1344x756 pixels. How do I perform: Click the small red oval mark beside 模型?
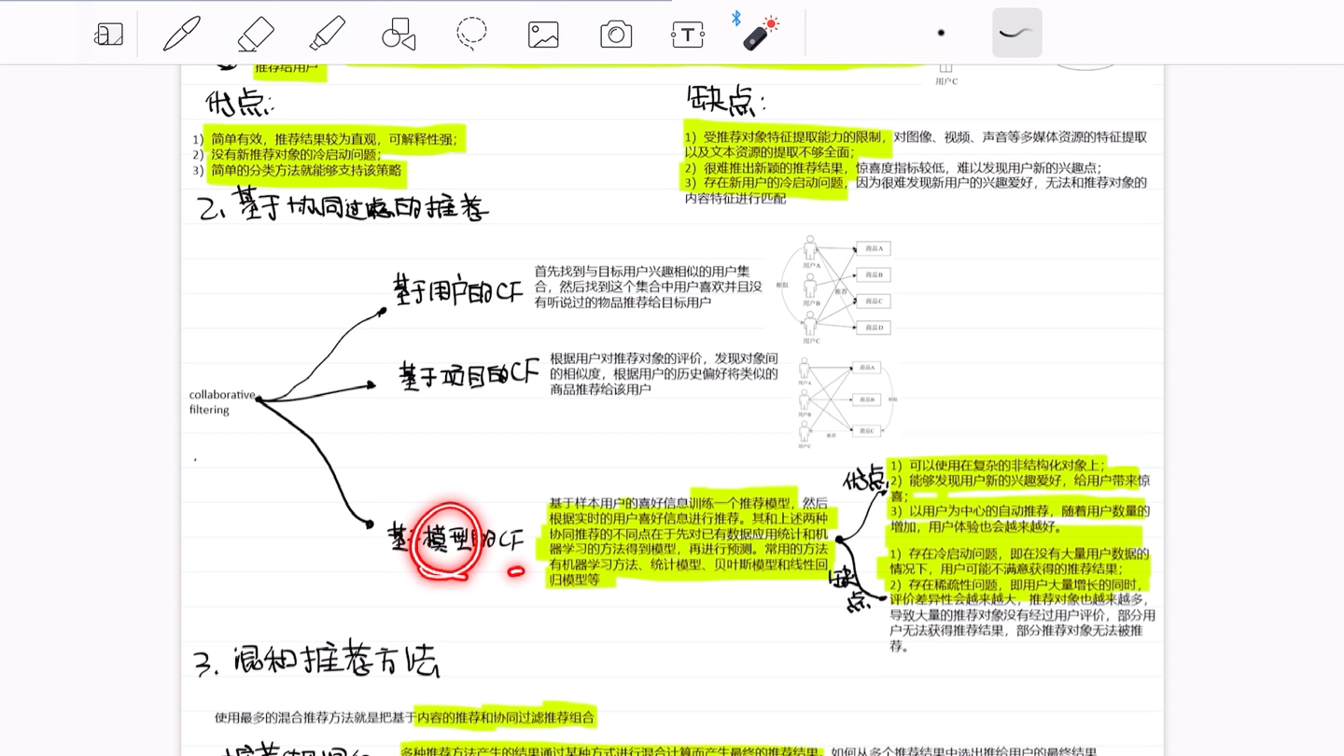tap(515, 571)
